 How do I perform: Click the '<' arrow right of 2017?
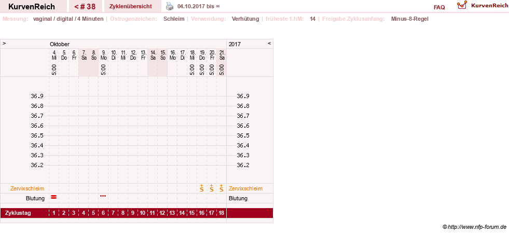[269, 43]
